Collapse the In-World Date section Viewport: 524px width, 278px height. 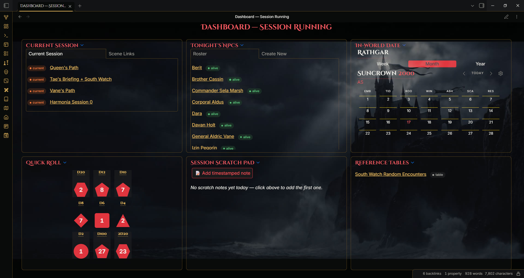click(x=404, y=45)
